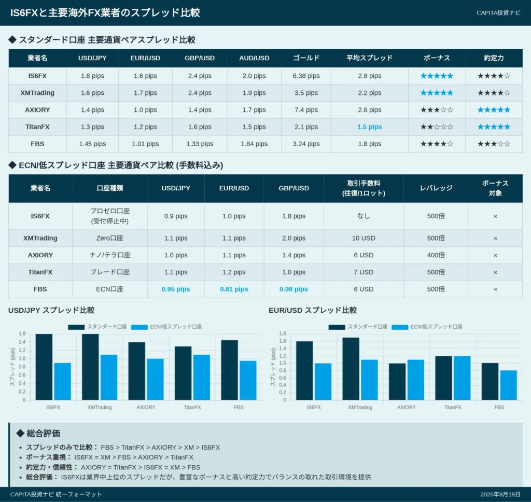Select AXIORY's '2.6 pips' average spread

(x=369, y=110)
